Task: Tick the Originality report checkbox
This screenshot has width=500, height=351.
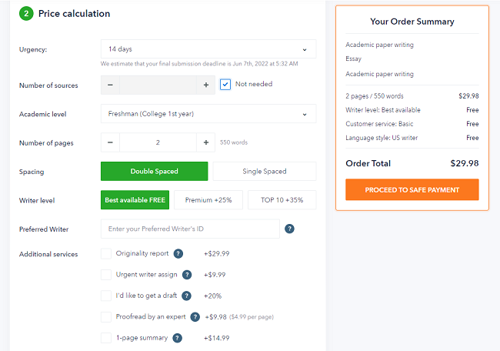Action: [106, 254]
